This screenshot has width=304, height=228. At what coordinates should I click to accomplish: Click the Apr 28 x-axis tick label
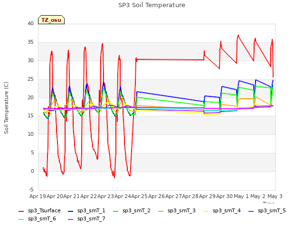(190, 196)
